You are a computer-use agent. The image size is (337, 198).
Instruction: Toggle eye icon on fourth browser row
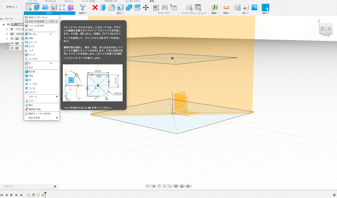(x=12, y=38)
